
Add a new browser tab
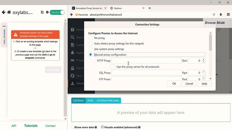[x=150, y=8]
